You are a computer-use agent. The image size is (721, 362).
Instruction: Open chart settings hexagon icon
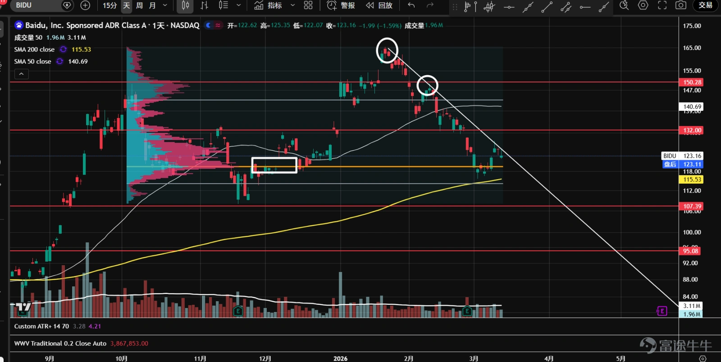coord(643,5)
